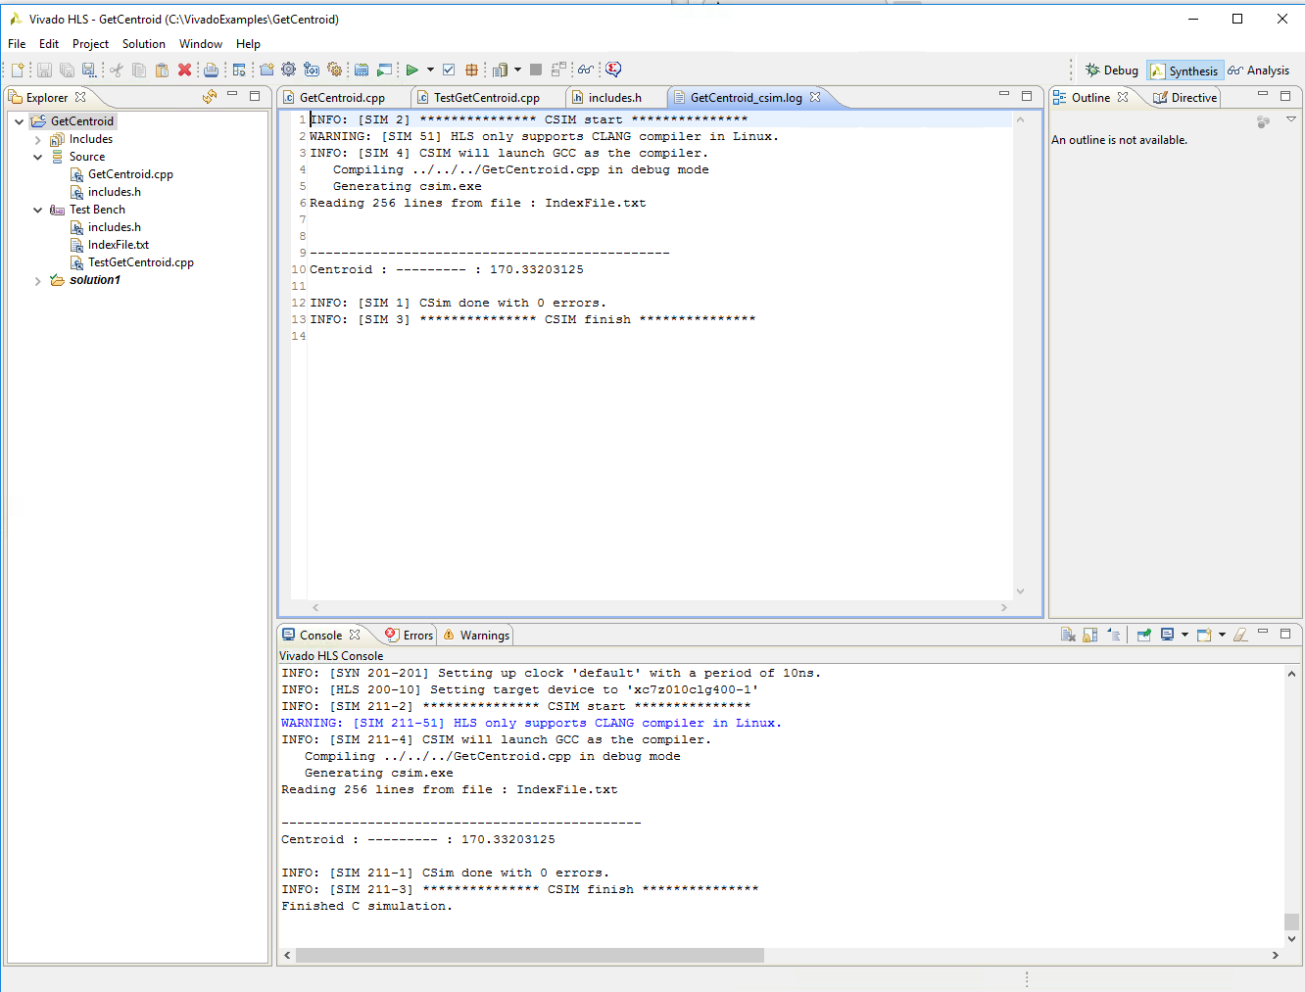Click the Project Settings gear icon
1305x992 pixels.
tap(288, 70)
